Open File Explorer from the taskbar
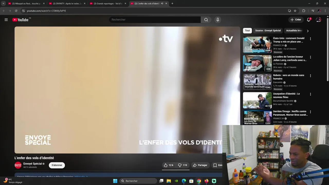The height and width of the screenshot is (185, 329). coord(169,181)
